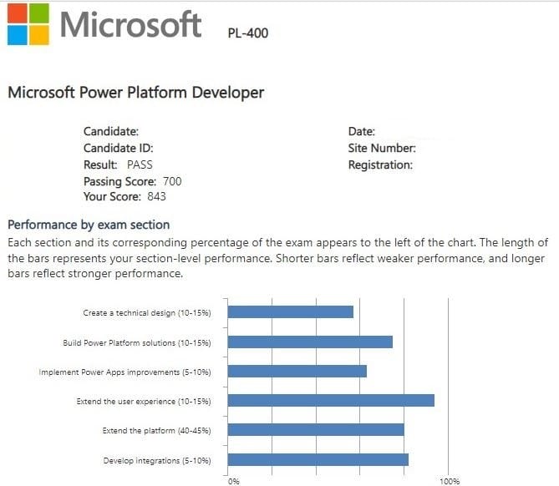The height and width of the screenshot is (486, 559).
Task: Click the Extend the user experience bar
Action: (331, 401)
